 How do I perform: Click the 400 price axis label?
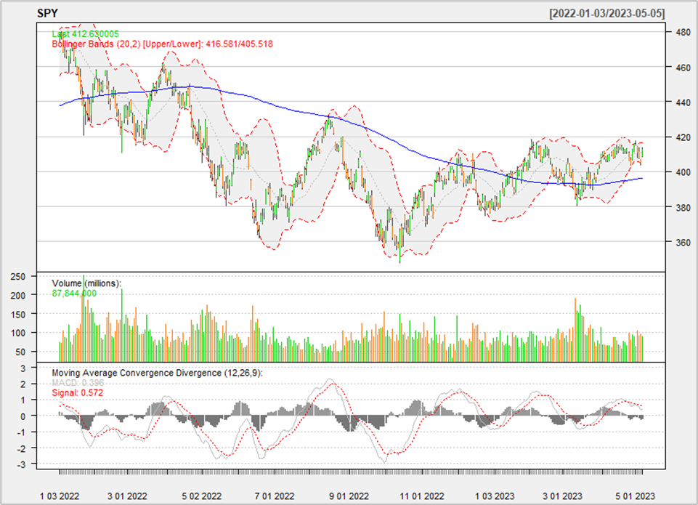coord(683,172)
